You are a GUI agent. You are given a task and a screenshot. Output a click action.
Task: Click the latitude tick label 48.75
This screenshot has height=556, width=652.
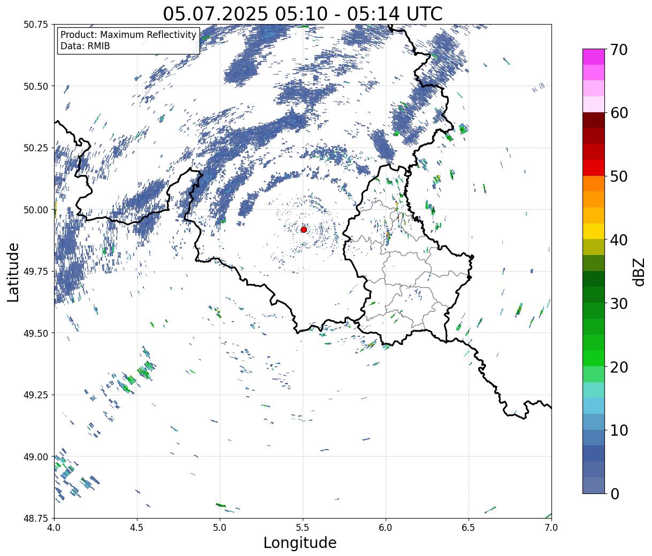click(x=36, y=519)
